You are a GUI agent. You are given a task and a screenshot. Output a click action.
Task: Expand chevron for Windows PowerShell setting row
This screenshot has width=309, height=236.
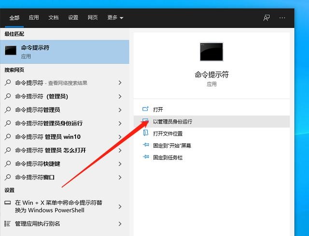(120, 207)
